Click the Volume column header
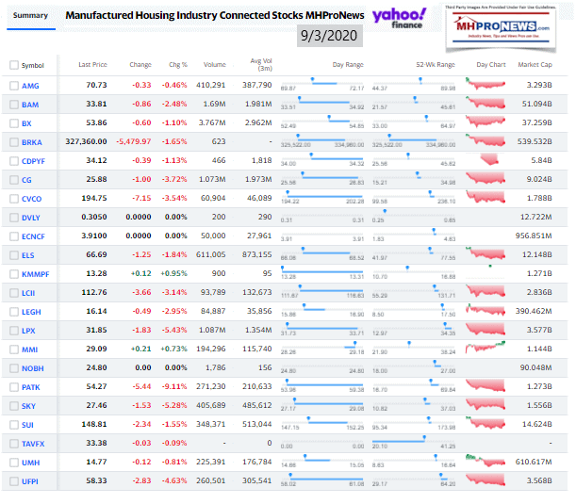 (214, 65)
